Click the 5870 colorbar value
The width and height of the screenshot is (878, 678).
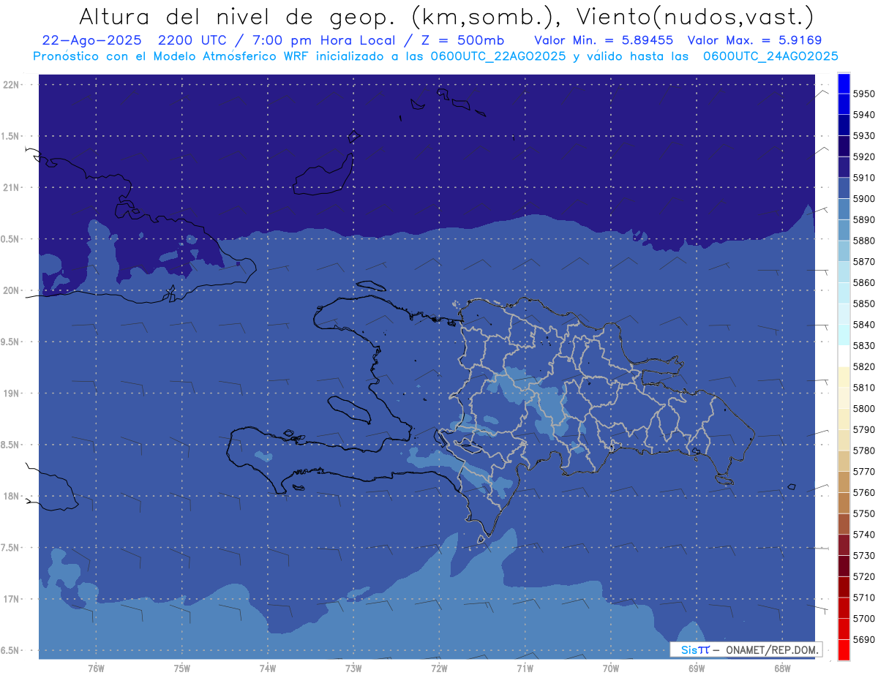(865, 262)
